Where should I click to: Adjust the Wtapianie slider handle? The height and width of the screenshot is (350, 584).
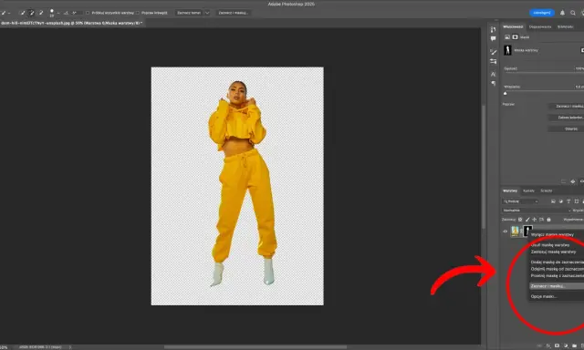505,93
